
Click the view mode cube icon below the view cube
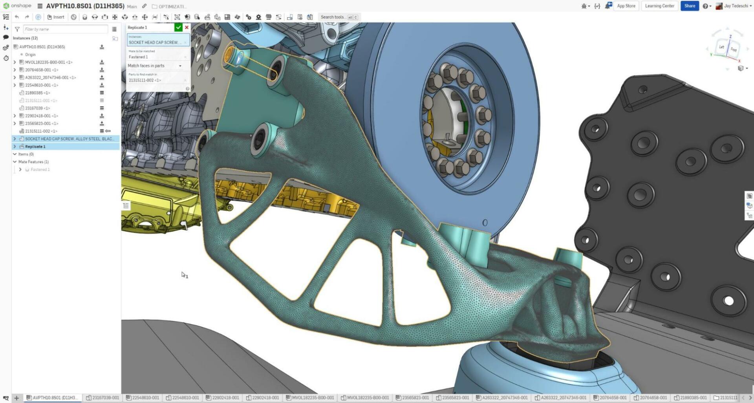[741, 68]
